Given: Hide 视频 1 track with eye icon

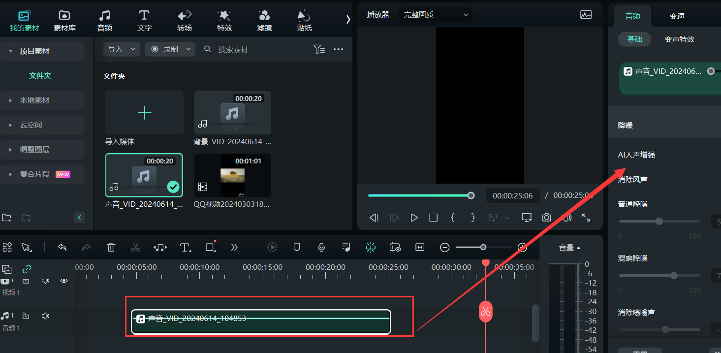Looking at the screenshot, I should (64, 281).
